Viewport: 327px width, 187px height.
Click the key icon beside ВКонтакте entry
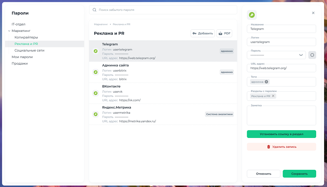click(95, 93)
